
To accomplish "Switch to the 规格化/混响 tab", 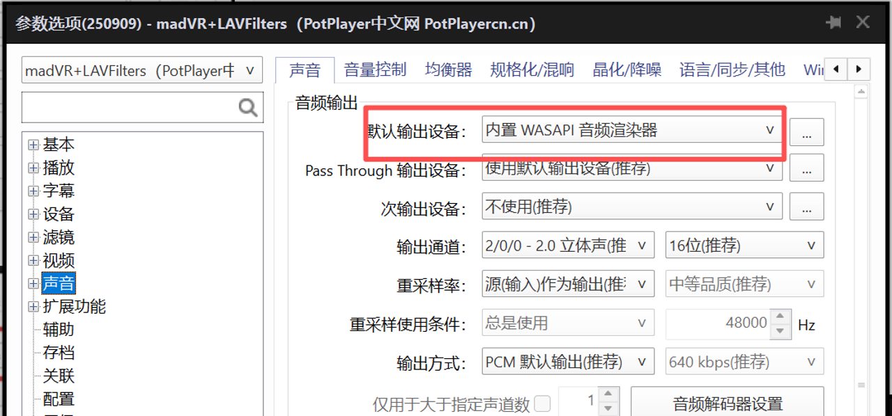I will click(x=532, y=70).
